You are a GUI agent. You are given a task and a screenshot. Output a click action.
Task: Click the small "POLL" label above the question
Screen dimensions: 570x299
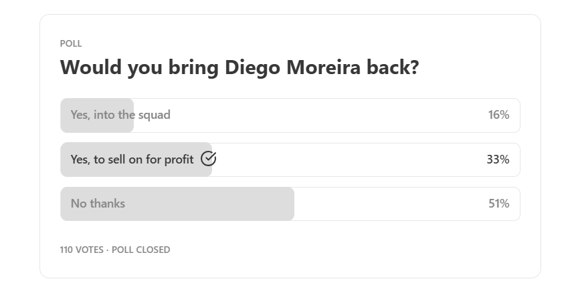[71, 43]
